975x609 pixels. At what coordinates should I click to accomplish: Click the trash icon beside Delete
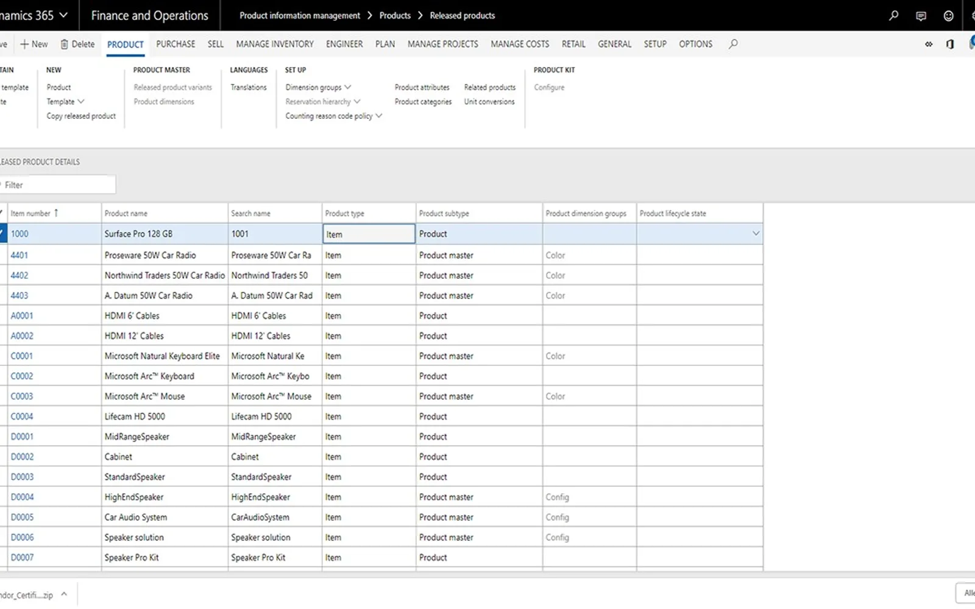pos(64,44)
